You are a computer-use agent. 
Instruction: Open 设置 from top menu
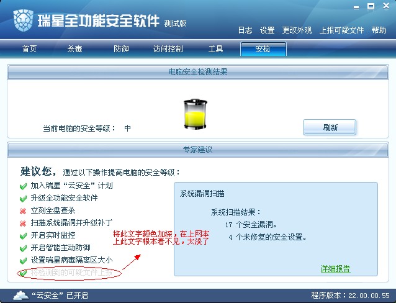pyautogui.click(x=267, y=30)
